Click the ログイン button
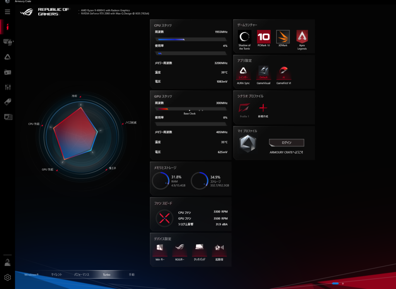This screenshot has height=289, width=396. pyautogui.click(x=287, y=143)
